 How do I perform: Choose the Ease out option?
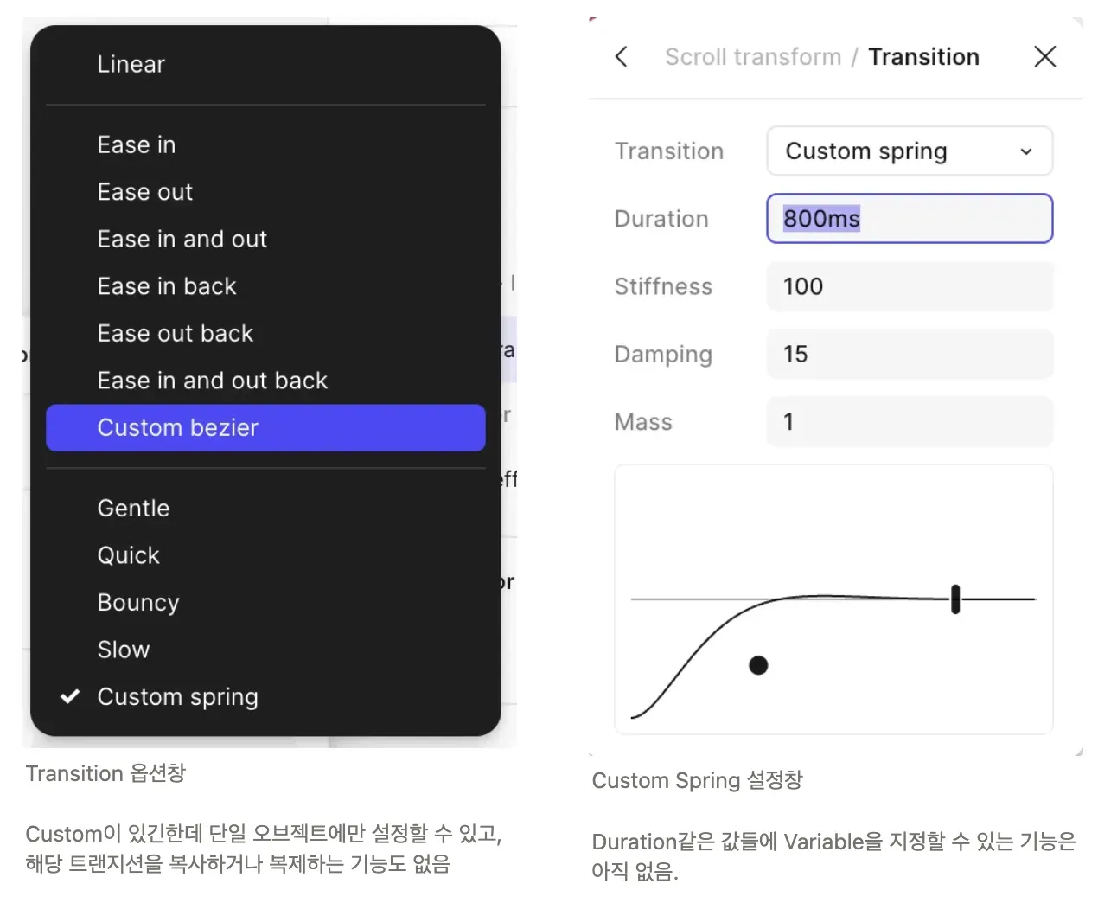(x=145, y=192)
